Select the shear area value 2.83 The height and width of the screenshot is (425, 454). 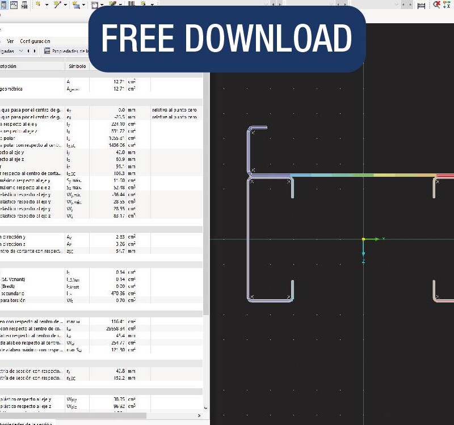point(120,237)
